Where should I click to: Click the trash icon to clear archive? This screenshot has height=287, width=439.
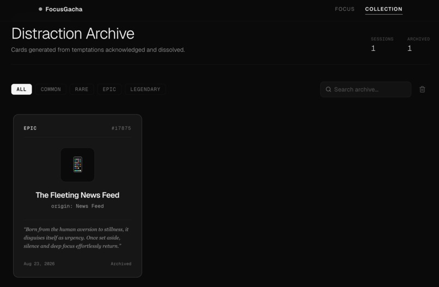click(422, 89)
